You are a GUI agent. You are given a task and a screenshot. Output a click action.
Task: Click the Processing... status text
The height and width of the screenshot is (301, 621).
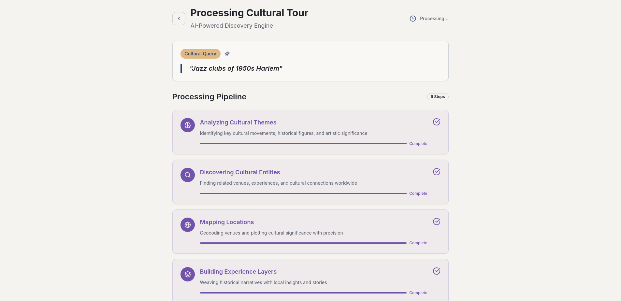434,19
